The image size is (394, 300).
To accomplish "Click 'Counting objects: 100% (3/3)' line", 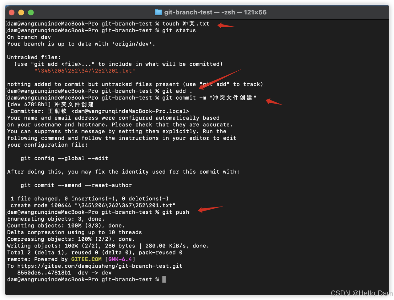I will [x=66, y=226].
